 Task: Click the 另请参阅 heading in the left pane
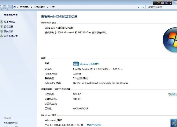coord(7,118)
